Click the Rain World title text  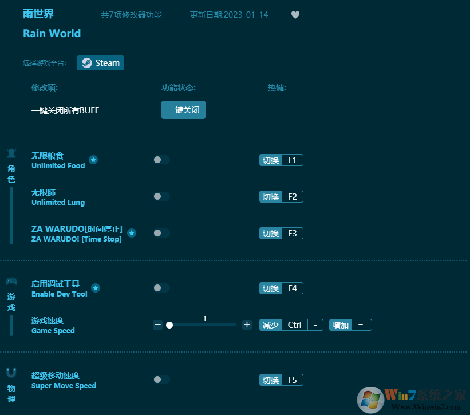coord(52,33)
